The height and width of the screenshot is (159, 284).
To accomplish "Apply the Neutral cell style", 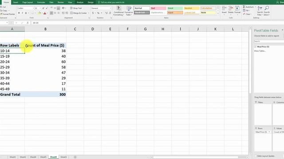I will click(192, 8).
